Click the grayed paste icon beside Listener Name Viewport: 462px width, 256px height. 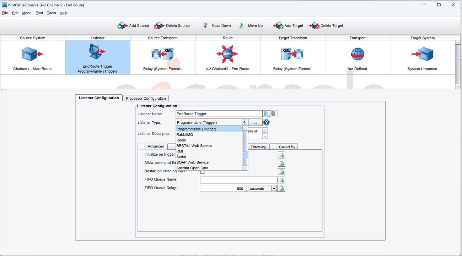274,114
